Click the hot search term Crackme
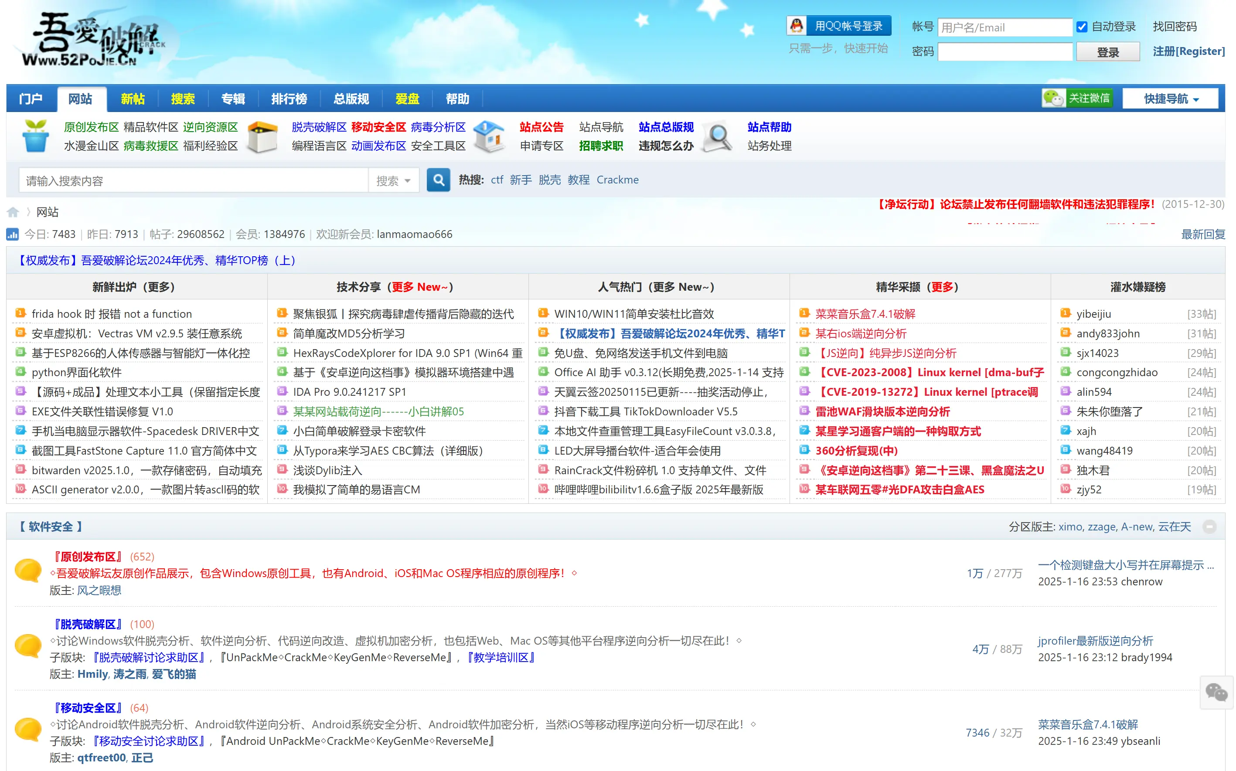Screen dimensions: 1236x771 click(x=617, y=180)
